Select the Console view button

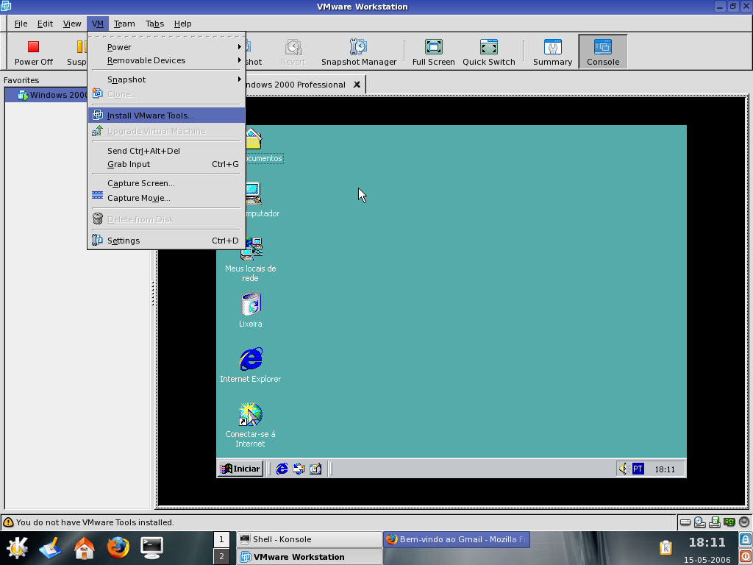point(603,52)
